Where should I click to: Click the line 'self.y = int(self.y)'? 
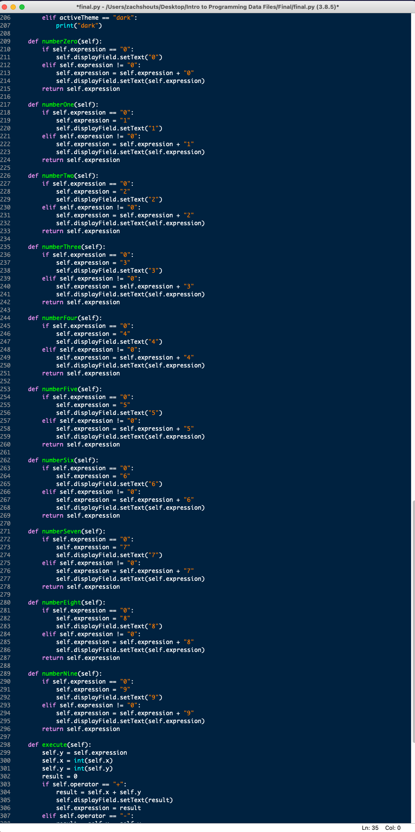point(78,768)
